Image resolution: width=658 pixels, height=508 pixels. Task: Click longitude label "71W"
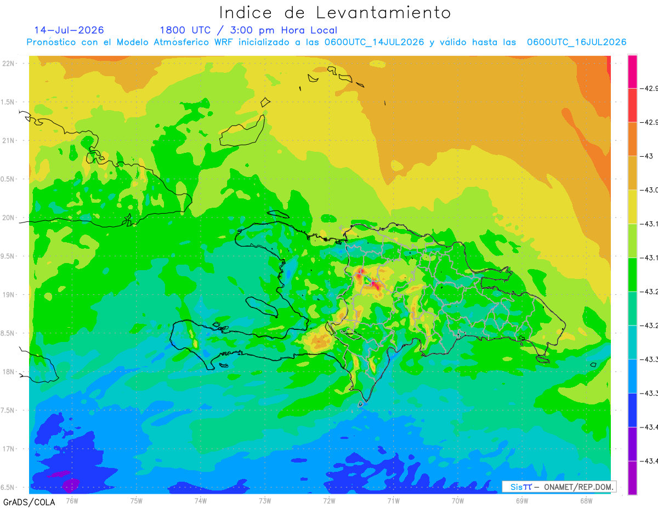393,500
